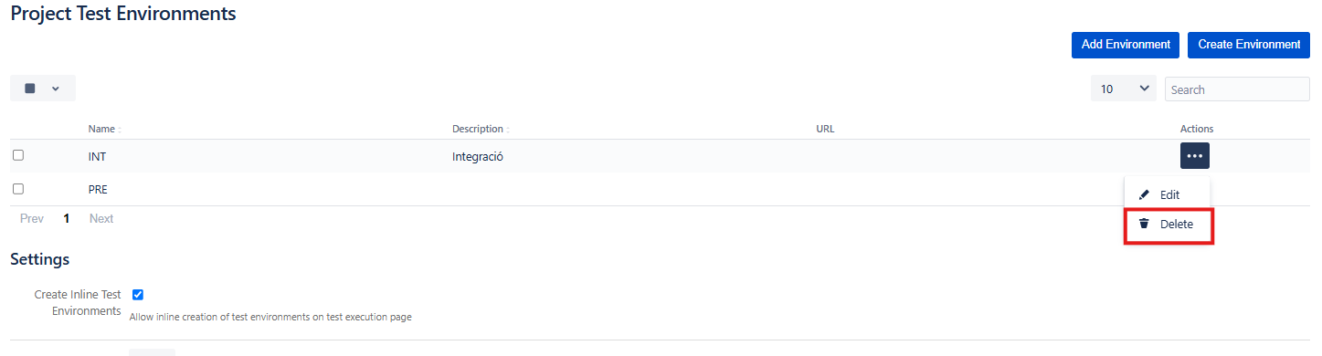This screenshot has width=1322, height=356.
Task: Click the Add Environment button
Action: point(1126,45)
